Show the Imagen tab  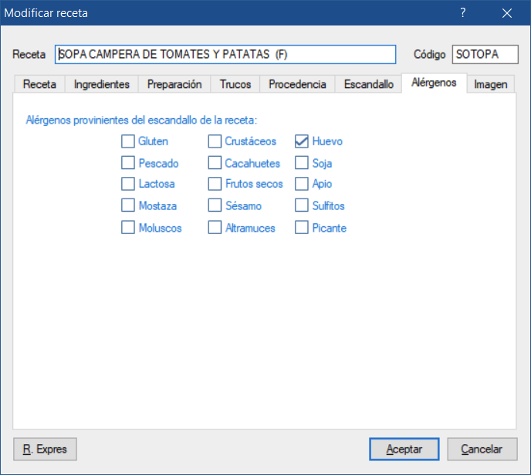(x=490, y=85)
